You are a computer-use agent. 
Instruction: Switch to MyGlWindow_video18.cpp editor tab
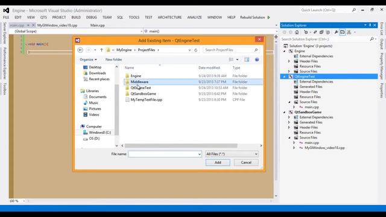pos(57,25)
